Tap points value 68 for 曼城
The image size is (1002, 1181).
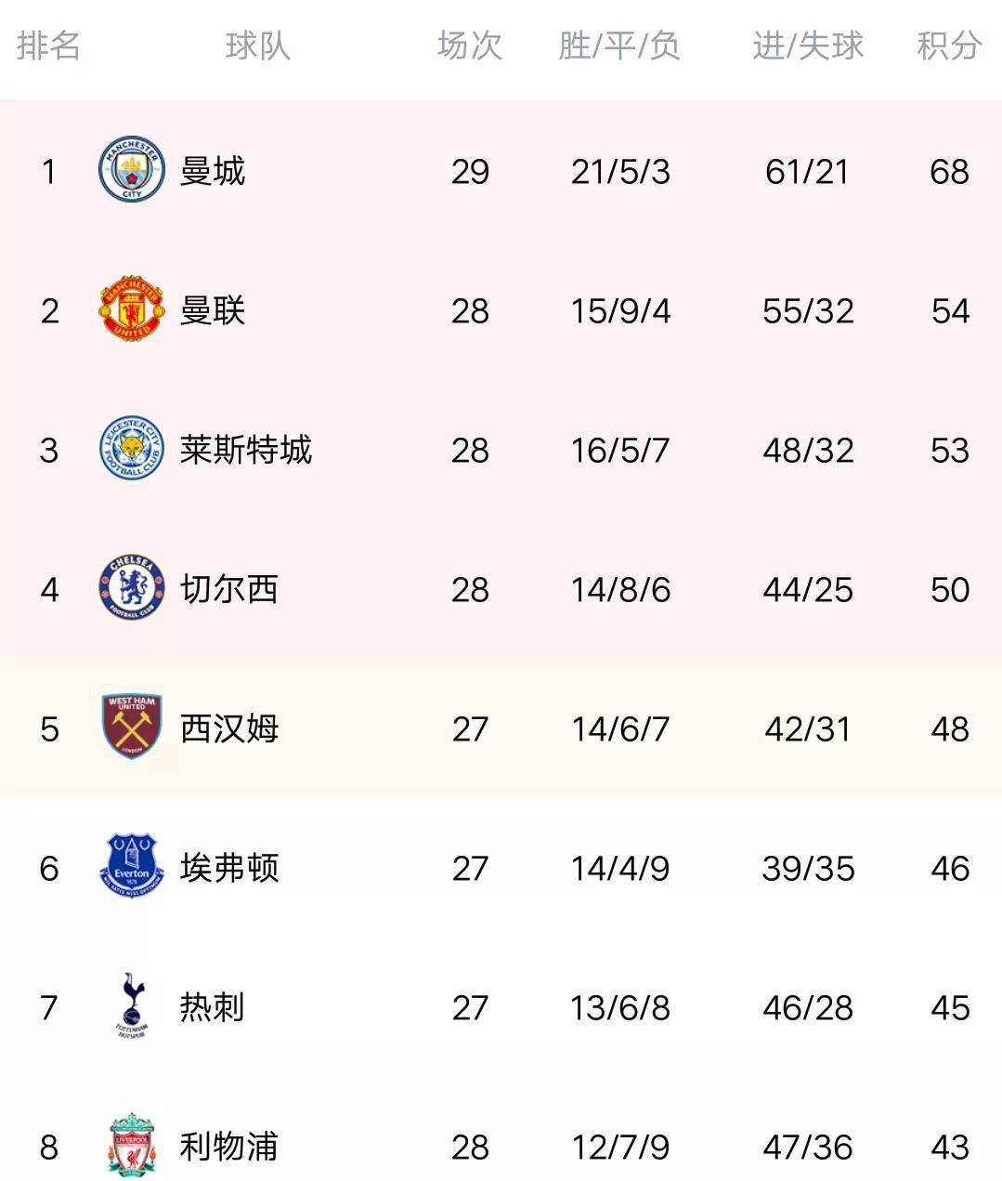coord(949,172)
